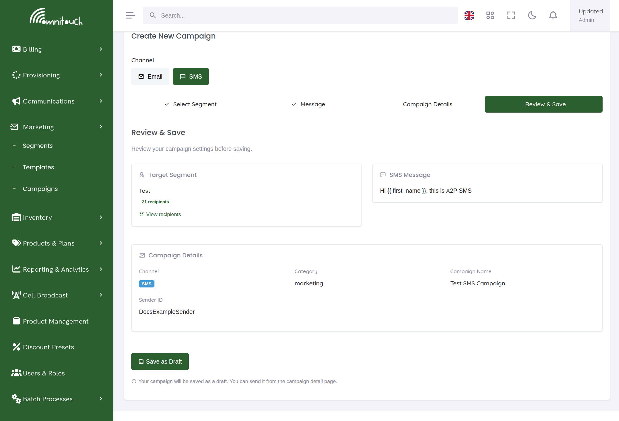Viewport: 619px width, 421px height.
Task: Expand the Billing menu chevron
Action: coord(101,49)
